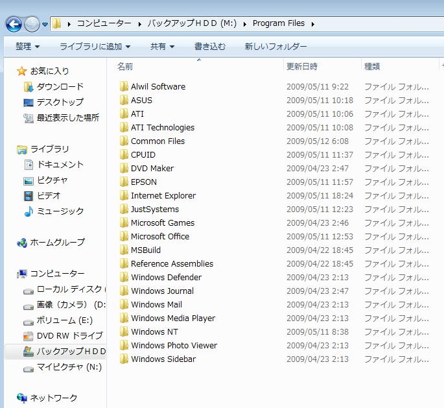The image size is (444, 408).
Task: Select お気に入り star in navigation pane
Action: [x=21, y=71]
